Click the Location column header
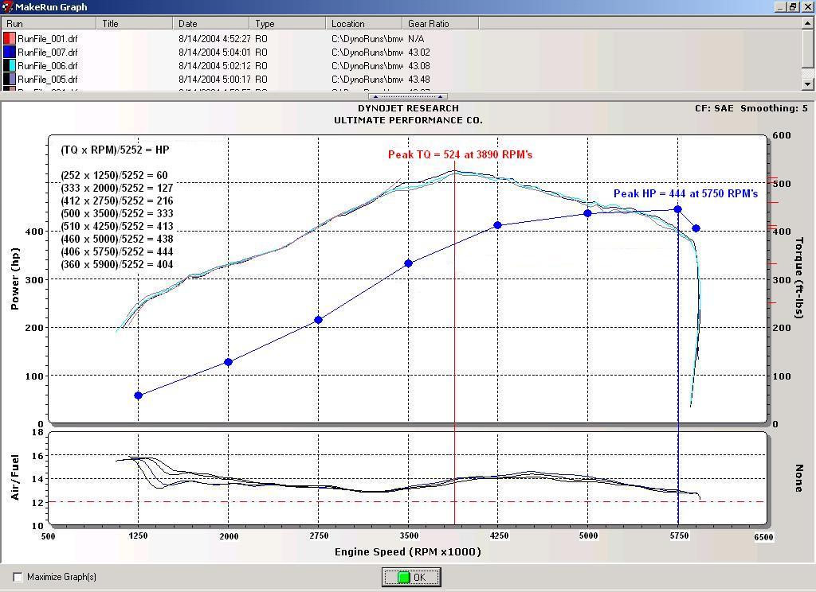 click(x=364, y=24)
